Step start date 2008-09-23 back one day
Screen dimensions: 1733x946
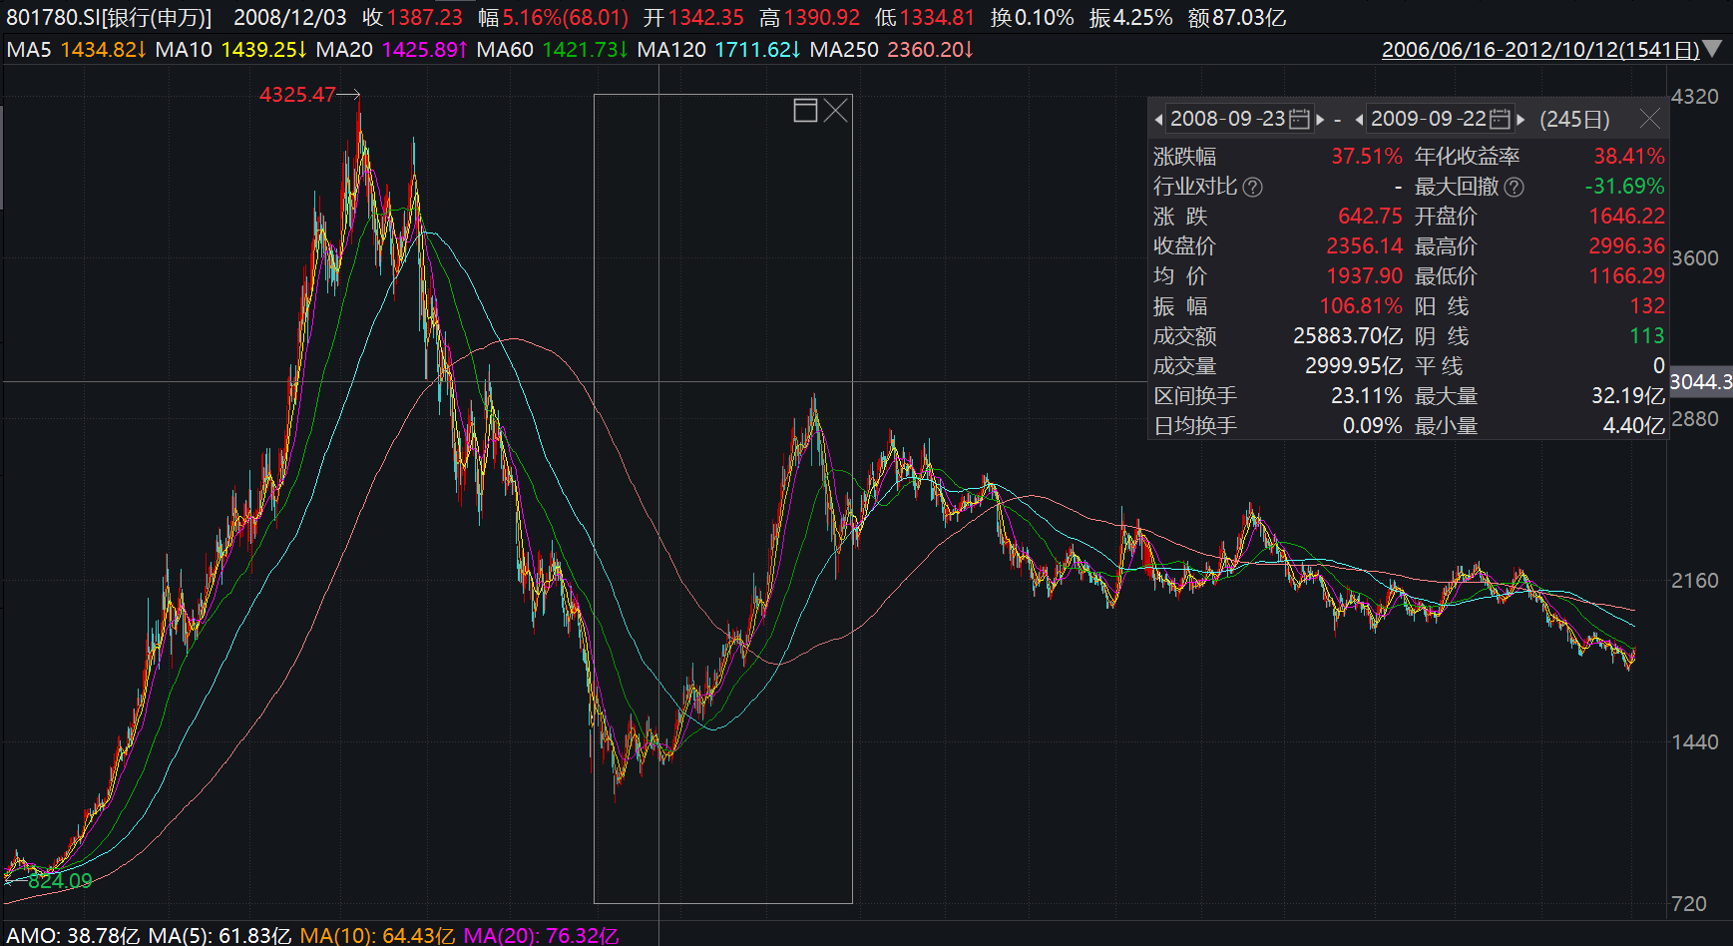[x=1158, y=119]
